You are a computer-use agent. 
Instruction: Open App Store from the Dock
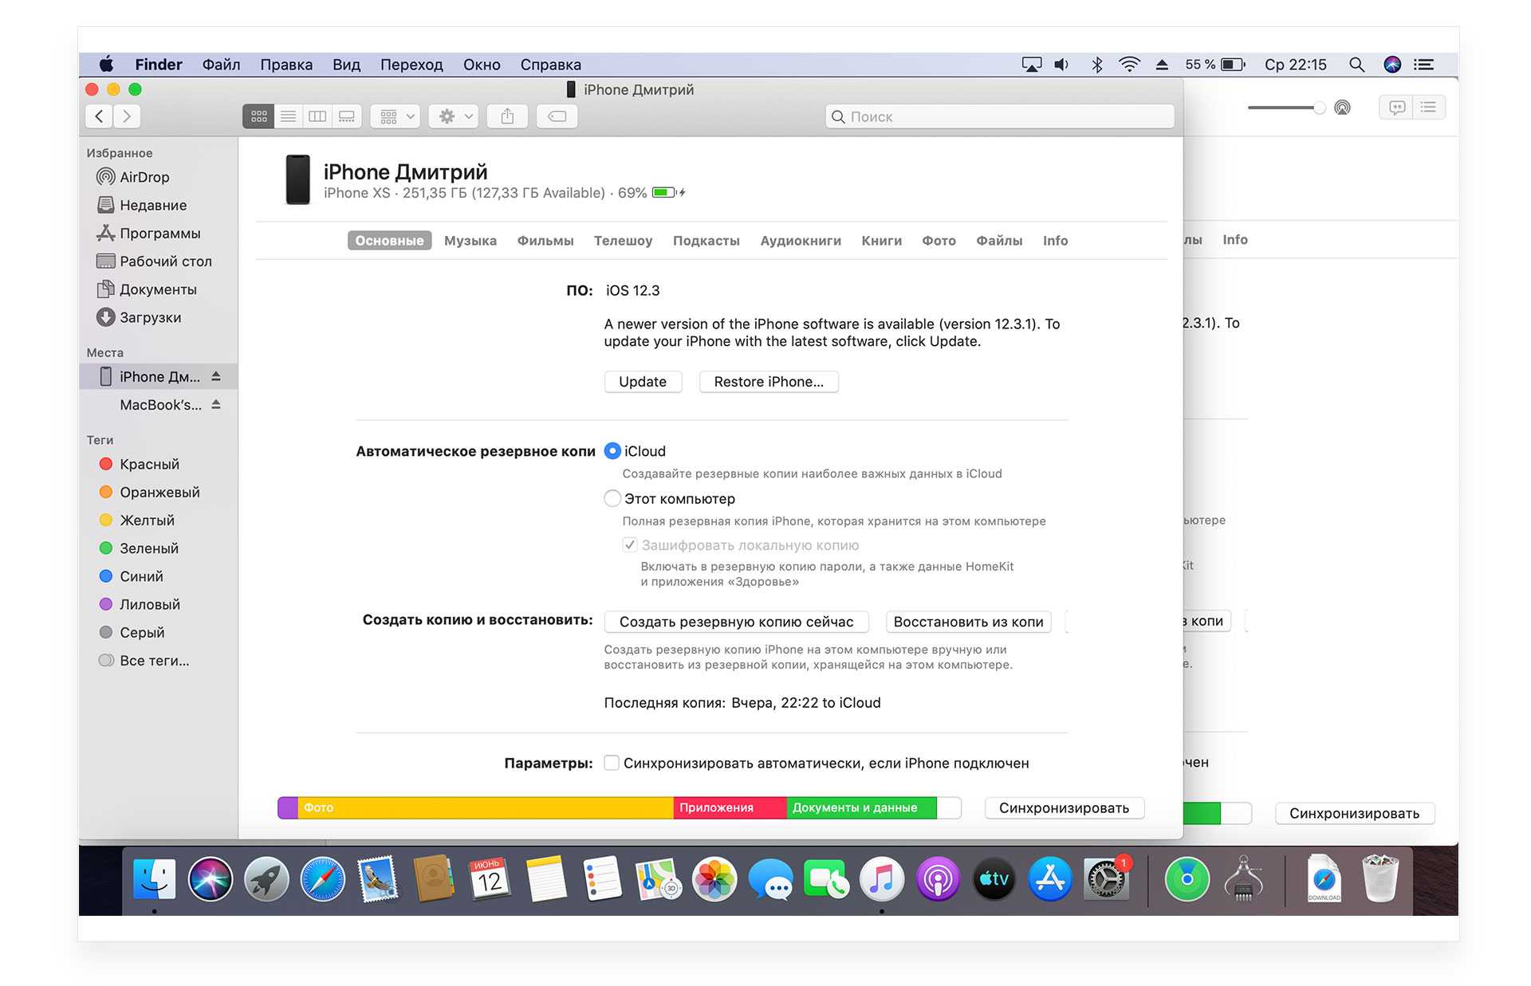(x=1050, y=879)
